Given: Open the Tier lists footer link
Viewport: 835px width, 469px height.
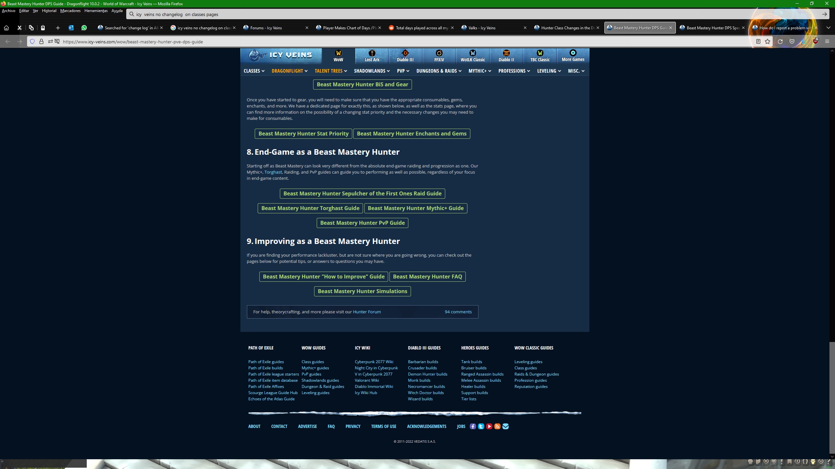Looking at the screenshot, I should pyautogui.click(x=469, y=399).
